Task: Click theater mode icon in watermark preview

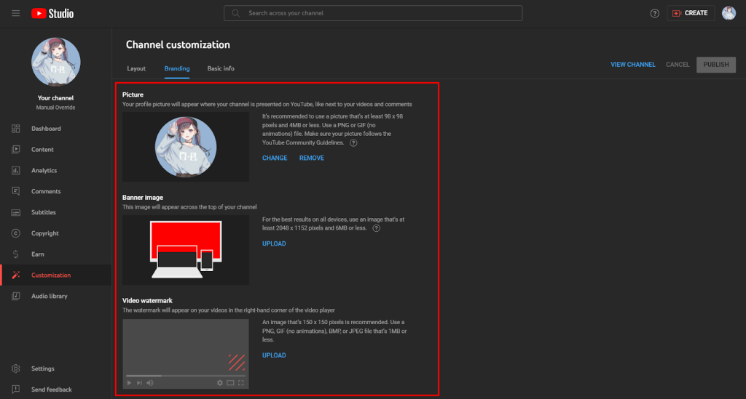Action: click(x=230, y=383)
